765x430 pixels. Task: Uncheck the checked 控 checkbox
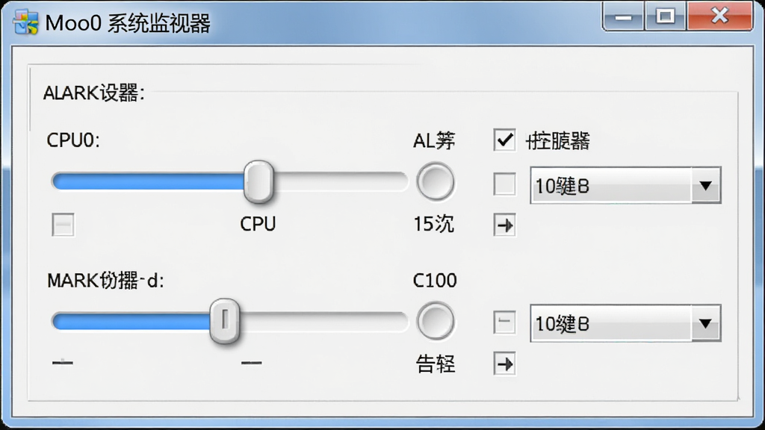pos(504,140)
